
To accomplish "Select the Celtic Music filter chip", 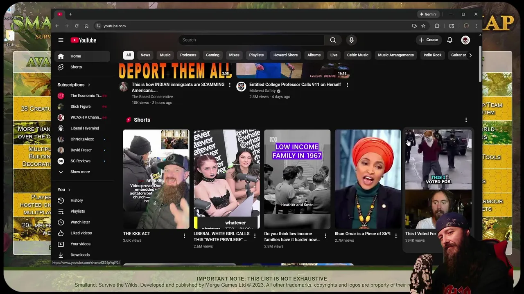I will click(358, 55).
